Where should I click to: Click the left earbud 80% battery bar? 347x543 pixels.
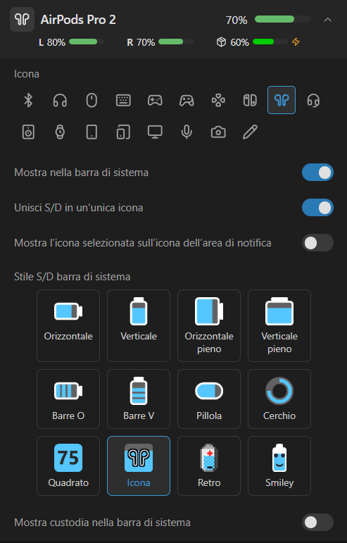[87, 42]
